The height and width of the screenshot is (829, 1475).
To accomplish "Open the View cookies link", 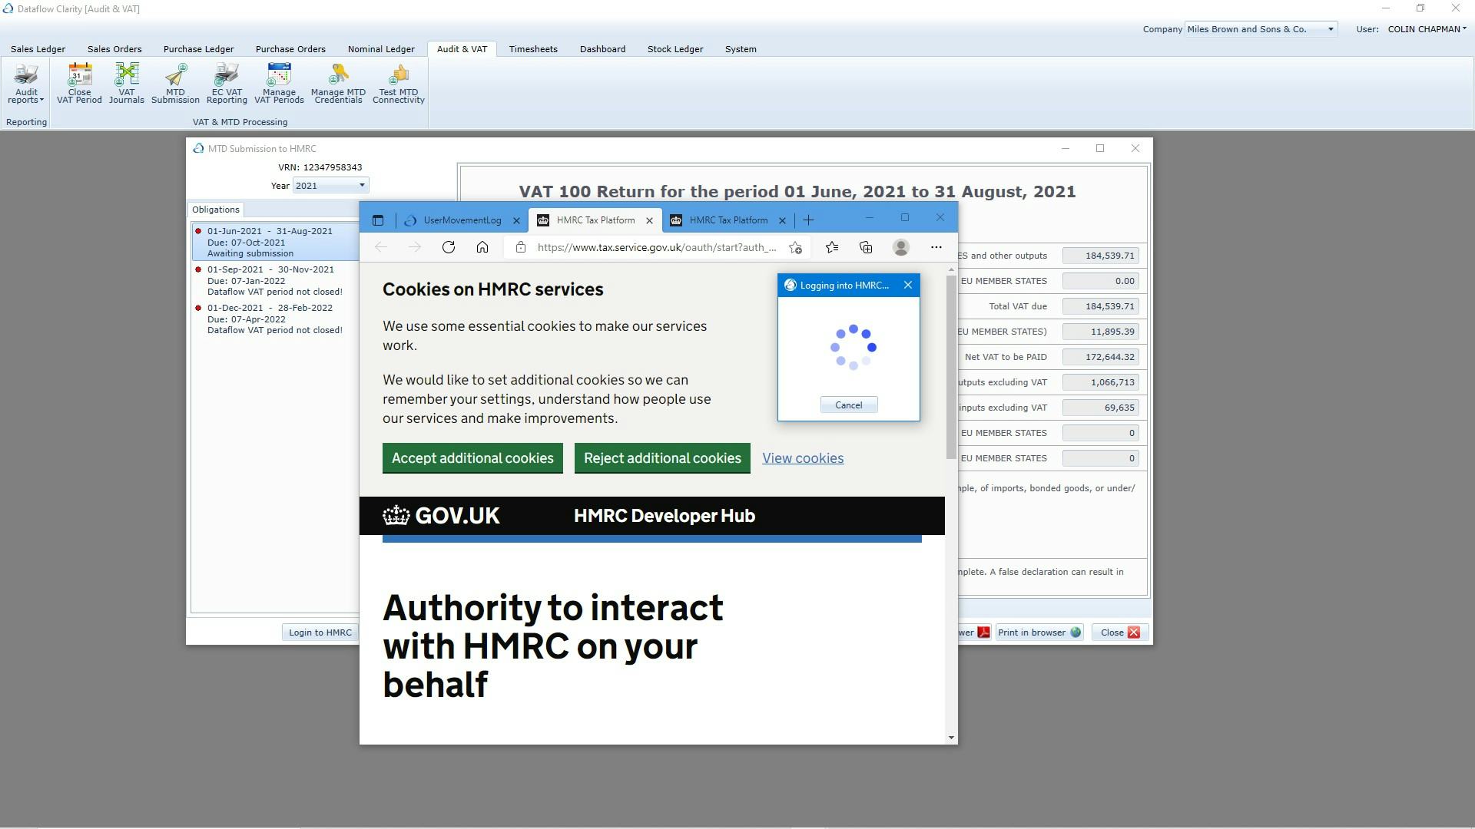I will point(803,458).
